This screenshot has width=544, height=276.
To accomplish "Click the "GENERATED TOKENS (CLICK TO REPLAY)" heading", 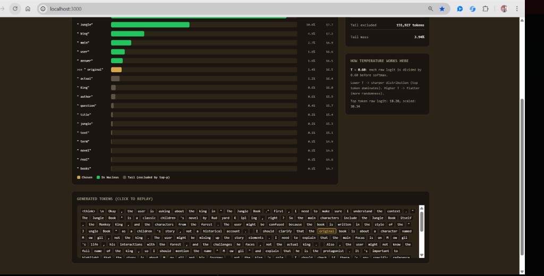I will (115, 199).
